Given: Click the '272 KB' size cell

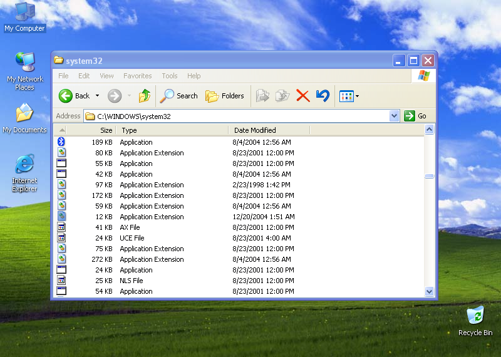Looking at the screenshot, I should [102, 259].
